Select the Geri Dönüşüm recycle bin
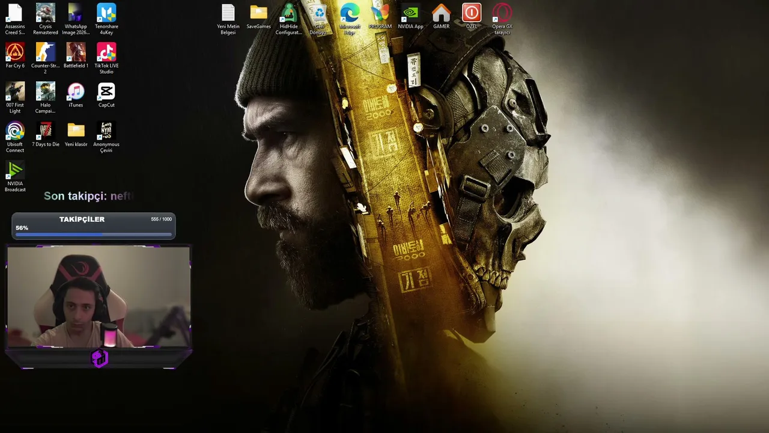The width and height of the screenshot is (769, 433). (x=319, y=19)
